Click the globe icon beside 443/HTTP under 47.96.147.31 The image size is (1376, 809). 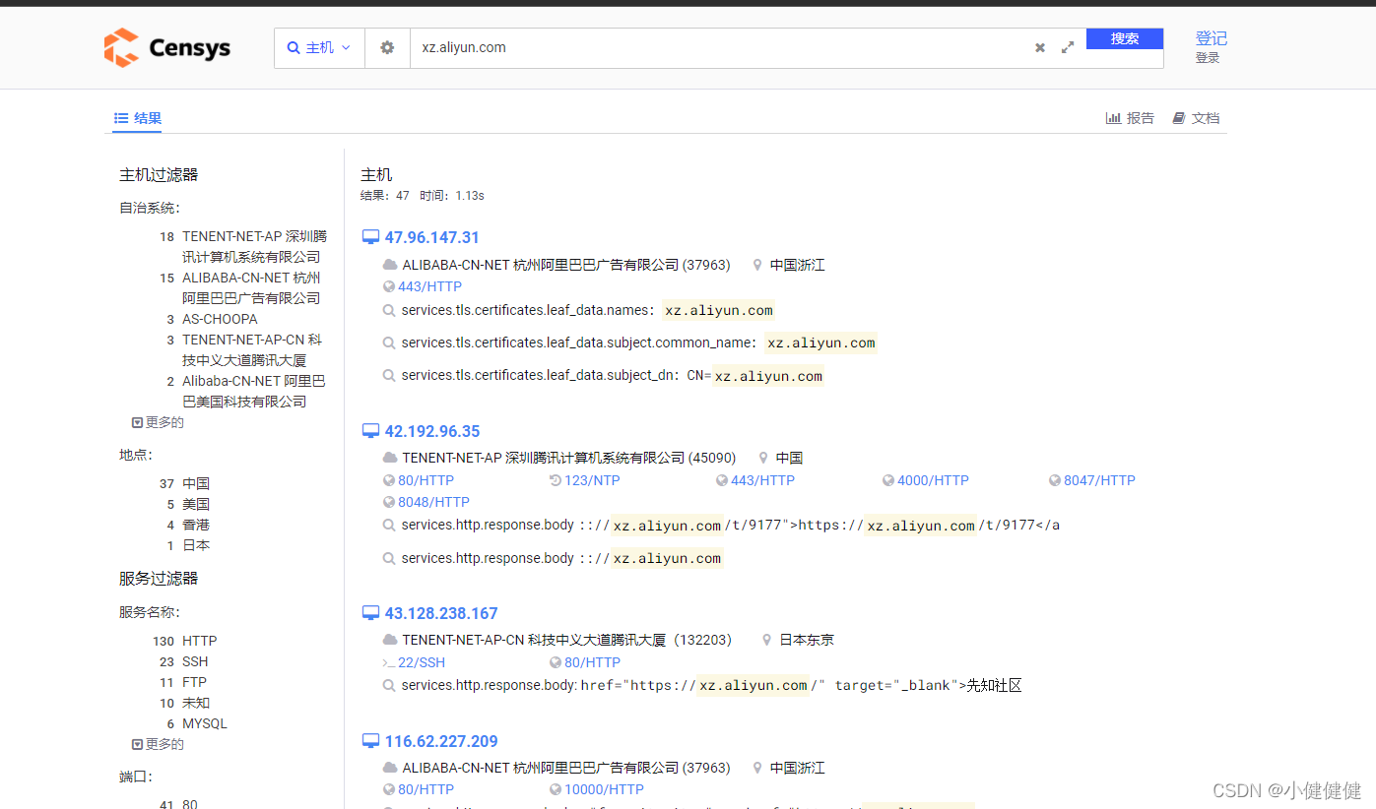pyautogui.click(x=389, y=286)
